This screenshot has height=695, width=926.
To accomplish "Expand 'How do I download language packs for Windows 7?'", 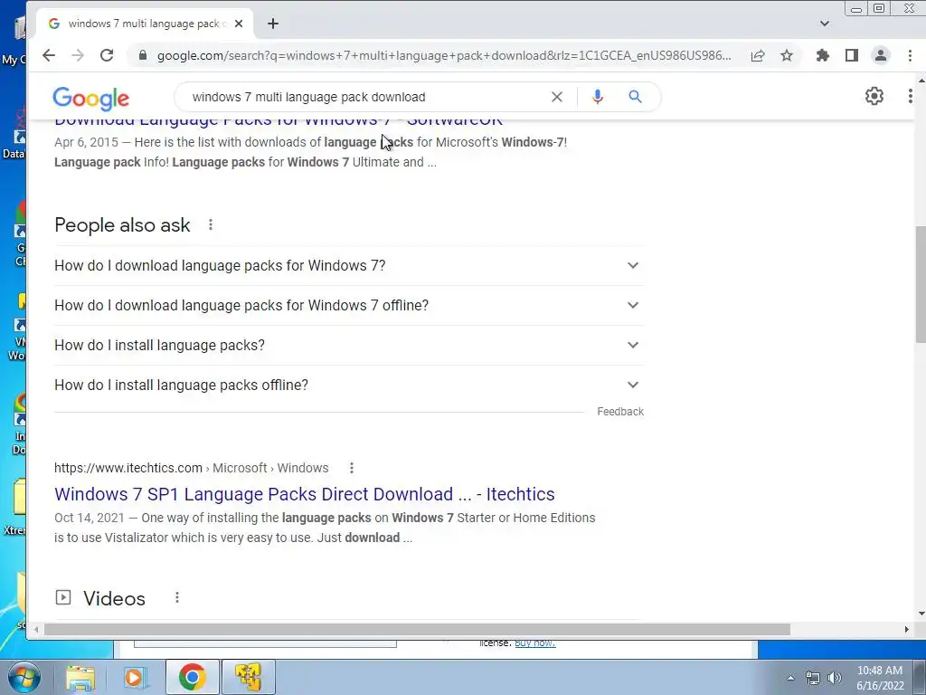I will coord(349,265).
